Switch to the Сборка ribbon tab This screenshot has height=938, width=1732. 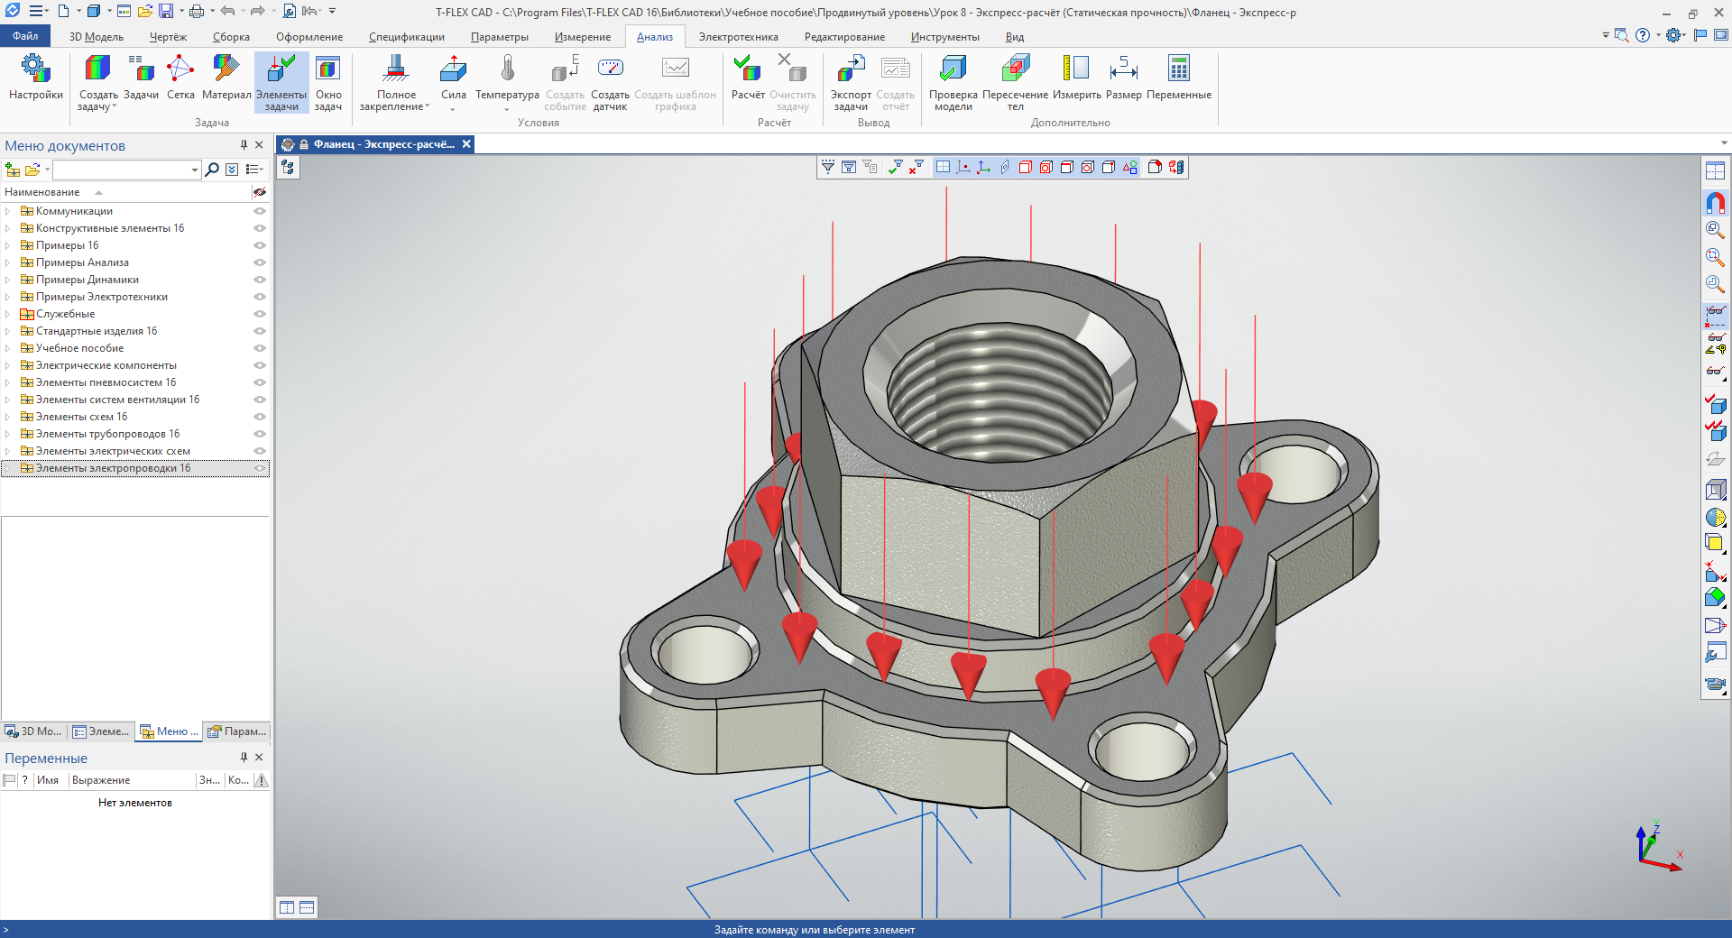point(231,37)
